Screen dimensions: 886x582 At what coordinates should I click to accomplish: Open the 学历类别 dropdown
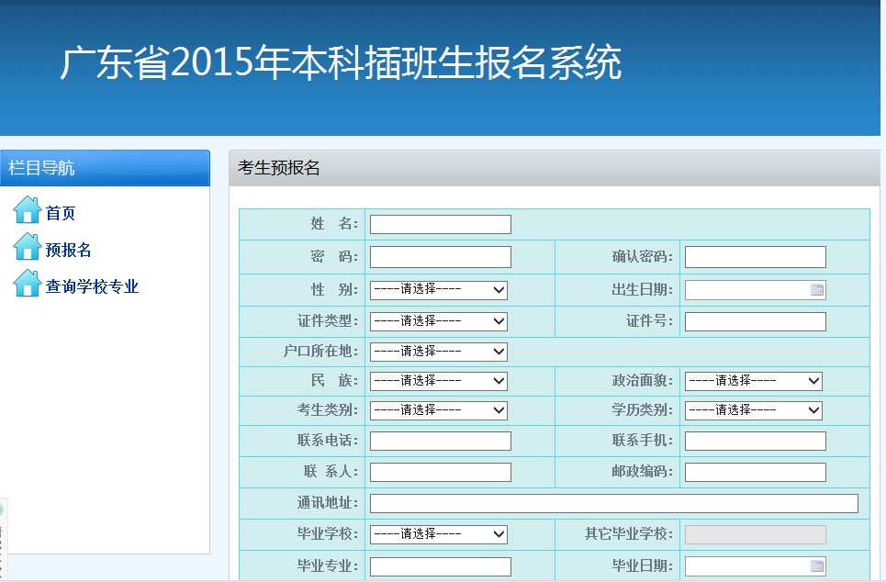click(753, 410)
